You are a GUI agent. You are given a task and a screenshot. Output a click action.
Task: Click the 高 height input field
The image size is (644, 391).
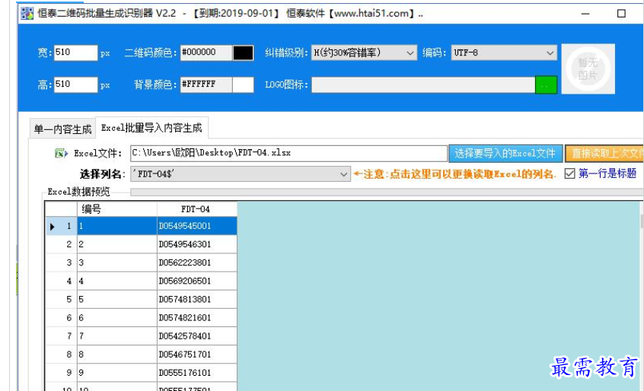(75, 84)
